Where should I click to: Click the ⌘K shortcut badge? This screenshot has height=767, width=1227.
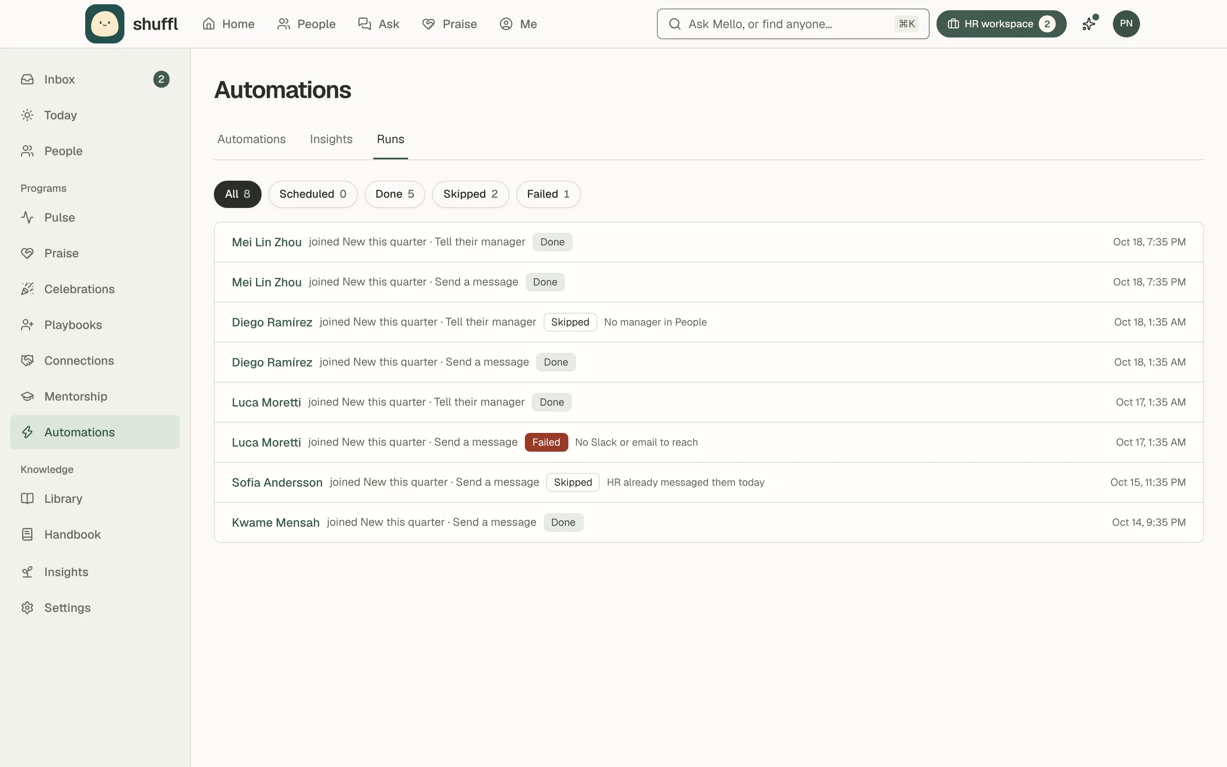907,24
